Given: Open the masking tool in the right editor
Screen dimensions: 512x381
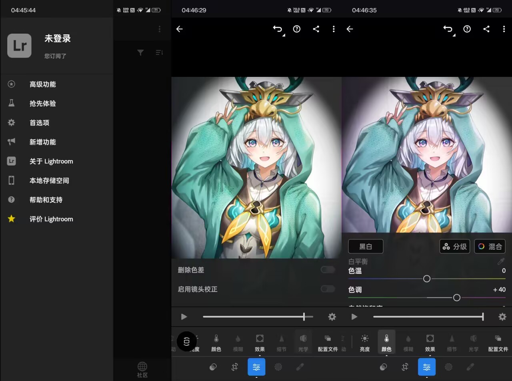Looking at the screenshot, I should point(449,367).
